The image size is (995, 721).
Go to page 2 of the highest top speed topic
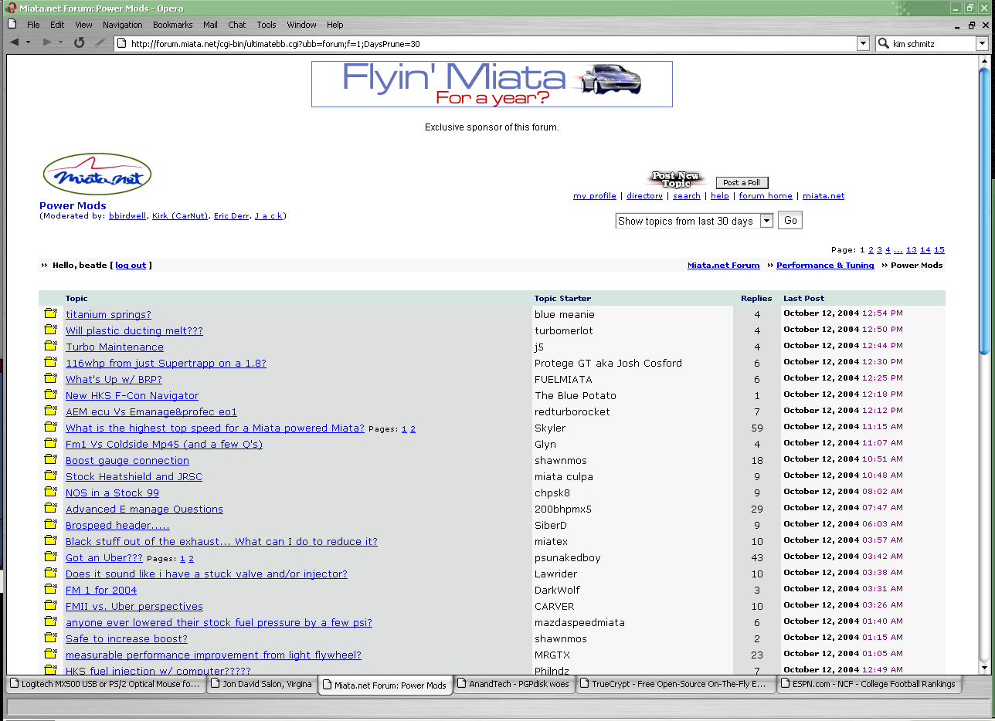[x=413, y=428]
